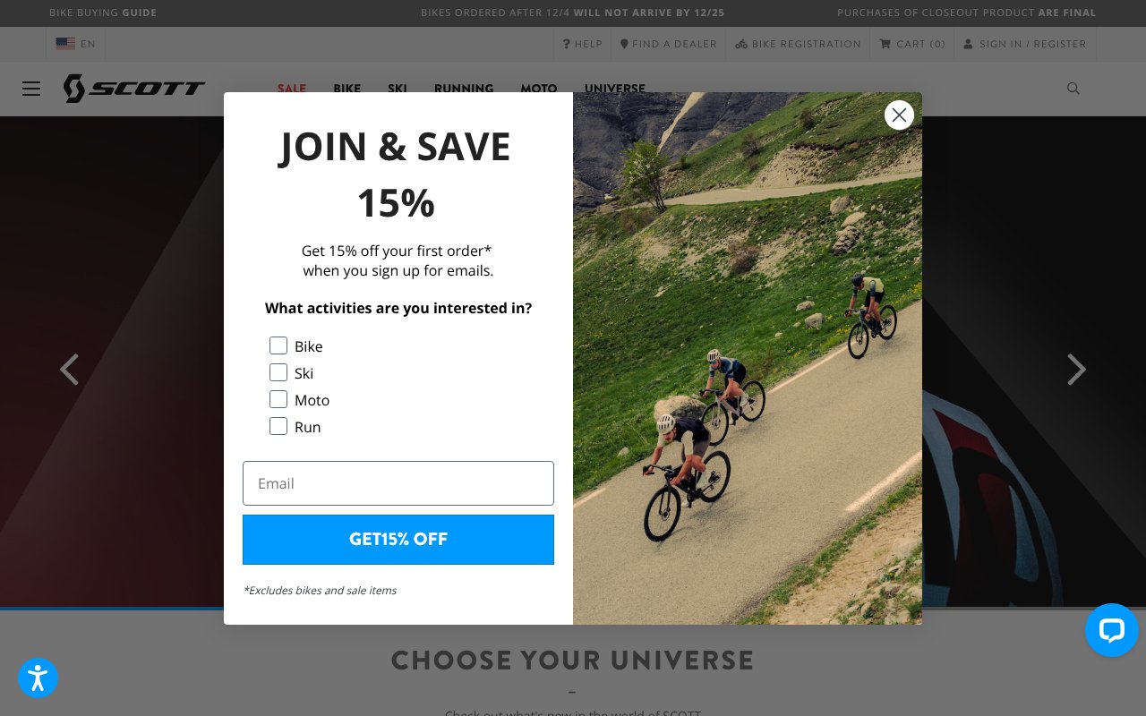Check the Moto interest option
The image size is (1146, 716).
[x=278, y=399]
